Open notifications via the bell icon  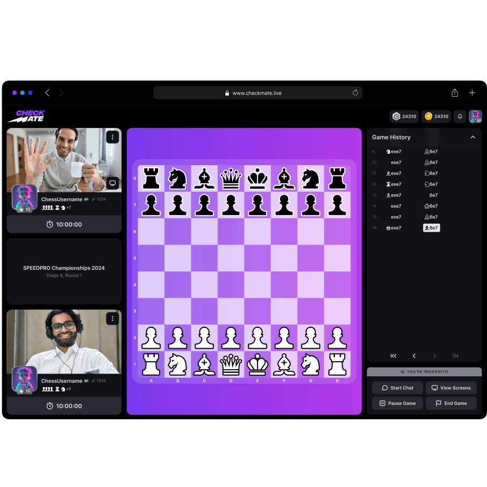[459, 116]
